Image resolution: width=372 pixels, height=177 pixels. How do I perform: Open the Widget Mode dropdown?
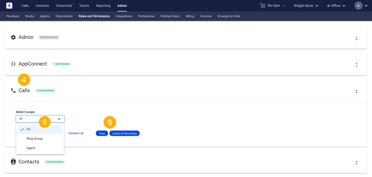pyautogui.click(x=306, y=6)
